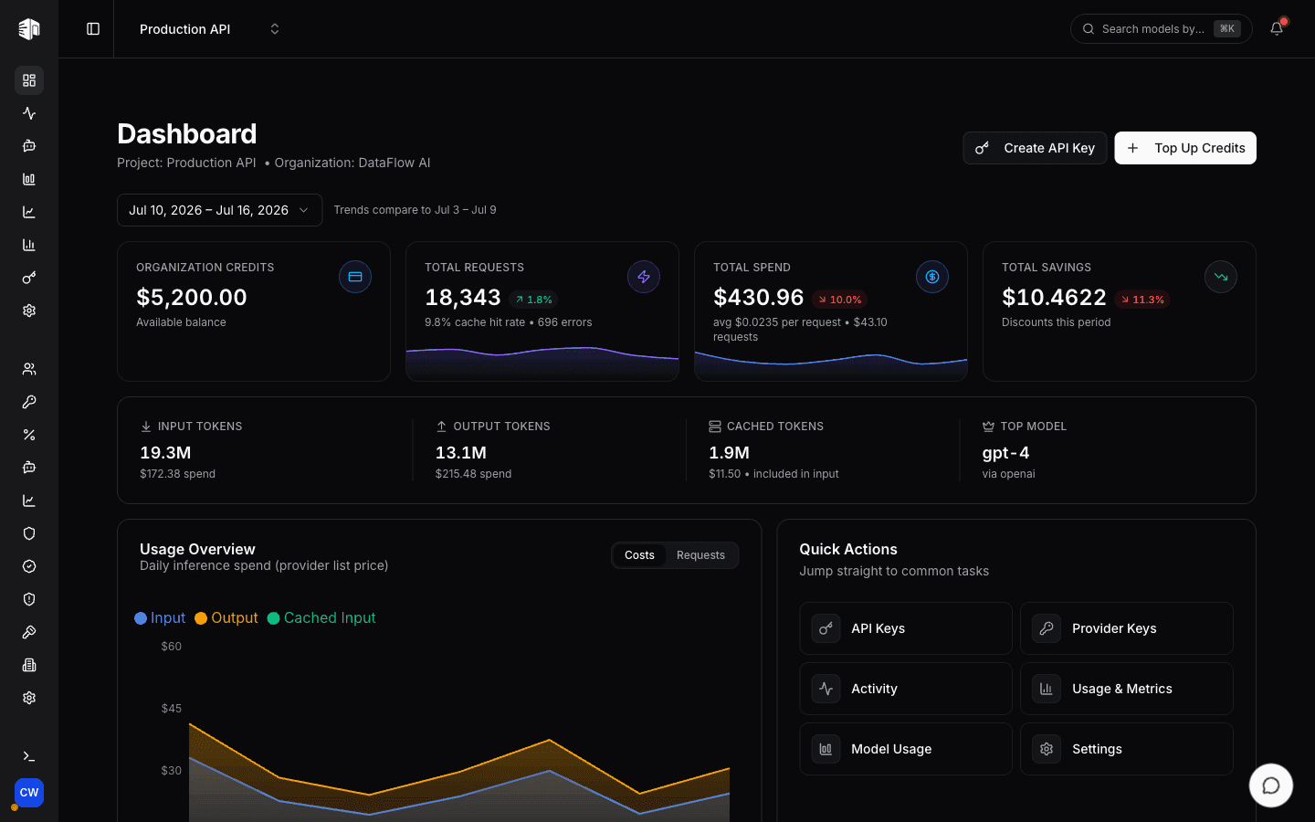The image size is (1315, 822).
Task: Open the Provider Keys quick action
Action: 1127,628
